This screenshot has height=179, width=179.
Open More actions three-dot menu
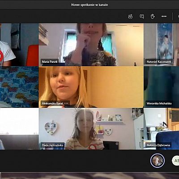point(164,16)
